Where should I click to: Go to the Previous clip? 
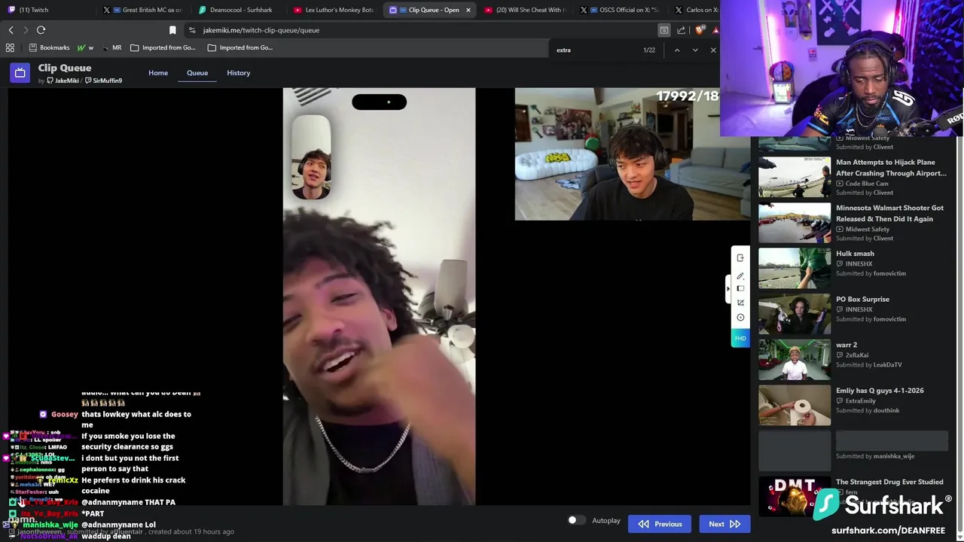(660, 524)
